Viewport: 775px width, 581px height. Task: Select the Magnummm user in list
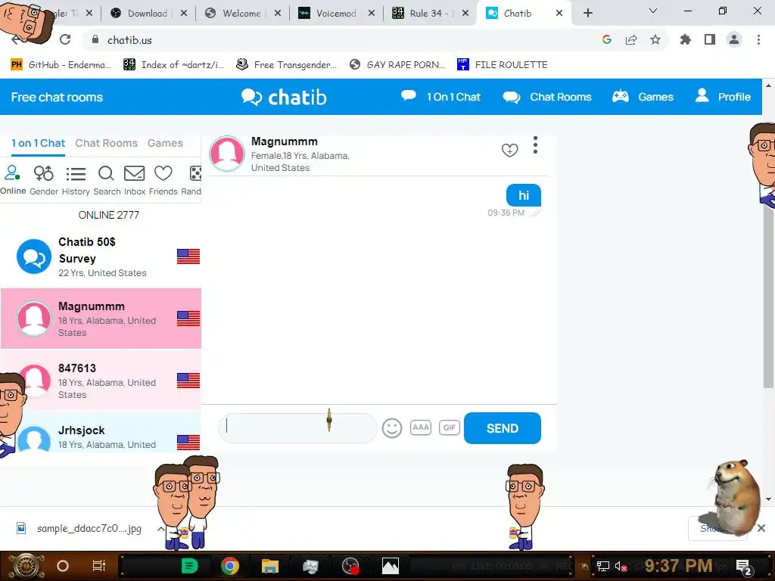[101, 318]
